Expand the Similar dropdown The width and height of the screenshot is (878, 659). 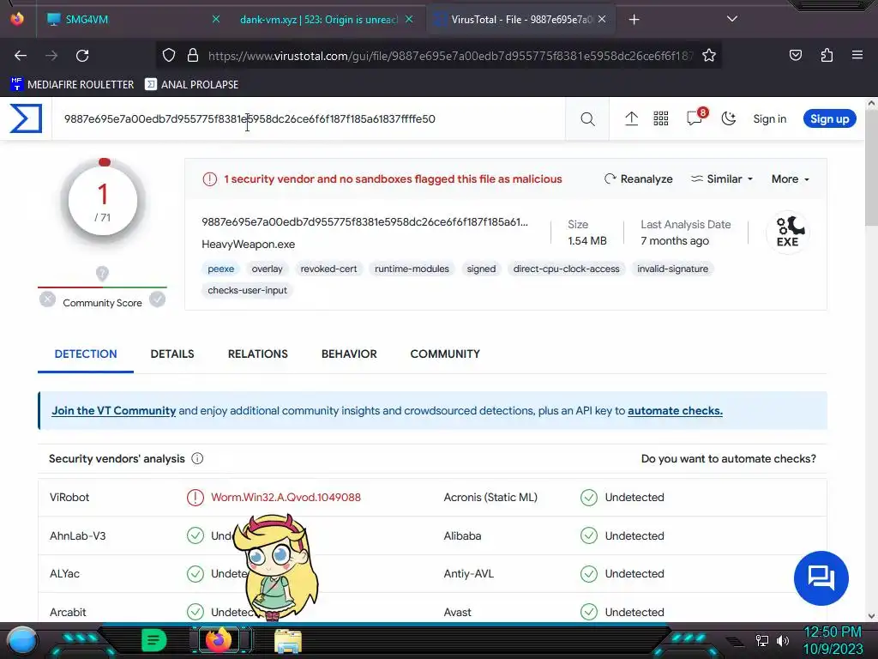tap(722, 178)
